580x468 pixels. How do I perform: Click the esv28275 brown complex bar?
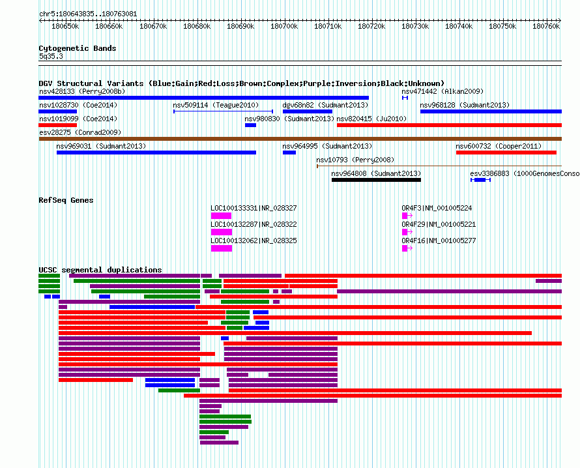pyautogui.click(x=300, y=139)
